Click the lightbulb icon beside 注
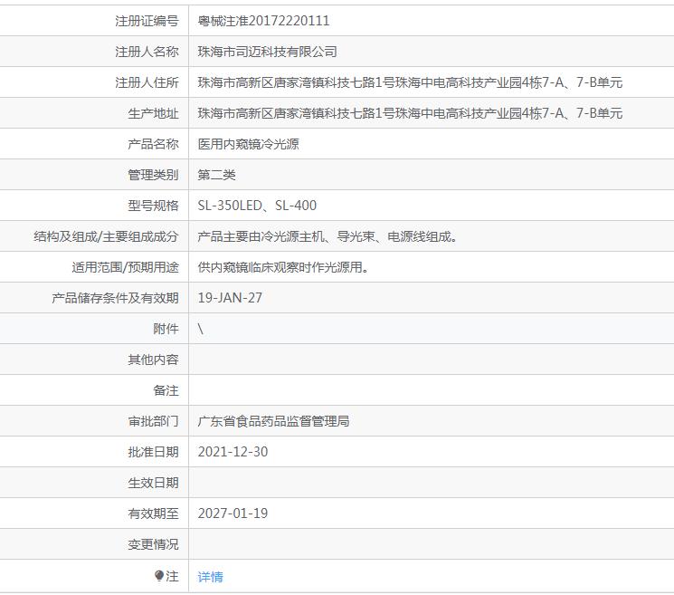The height and width of the screenshot is (595, 674). click(159, 576)
